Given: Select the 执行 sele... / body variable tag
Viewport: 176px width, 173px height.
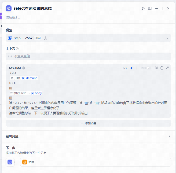Looking at the screenshot, I should (x=26, y=93).
